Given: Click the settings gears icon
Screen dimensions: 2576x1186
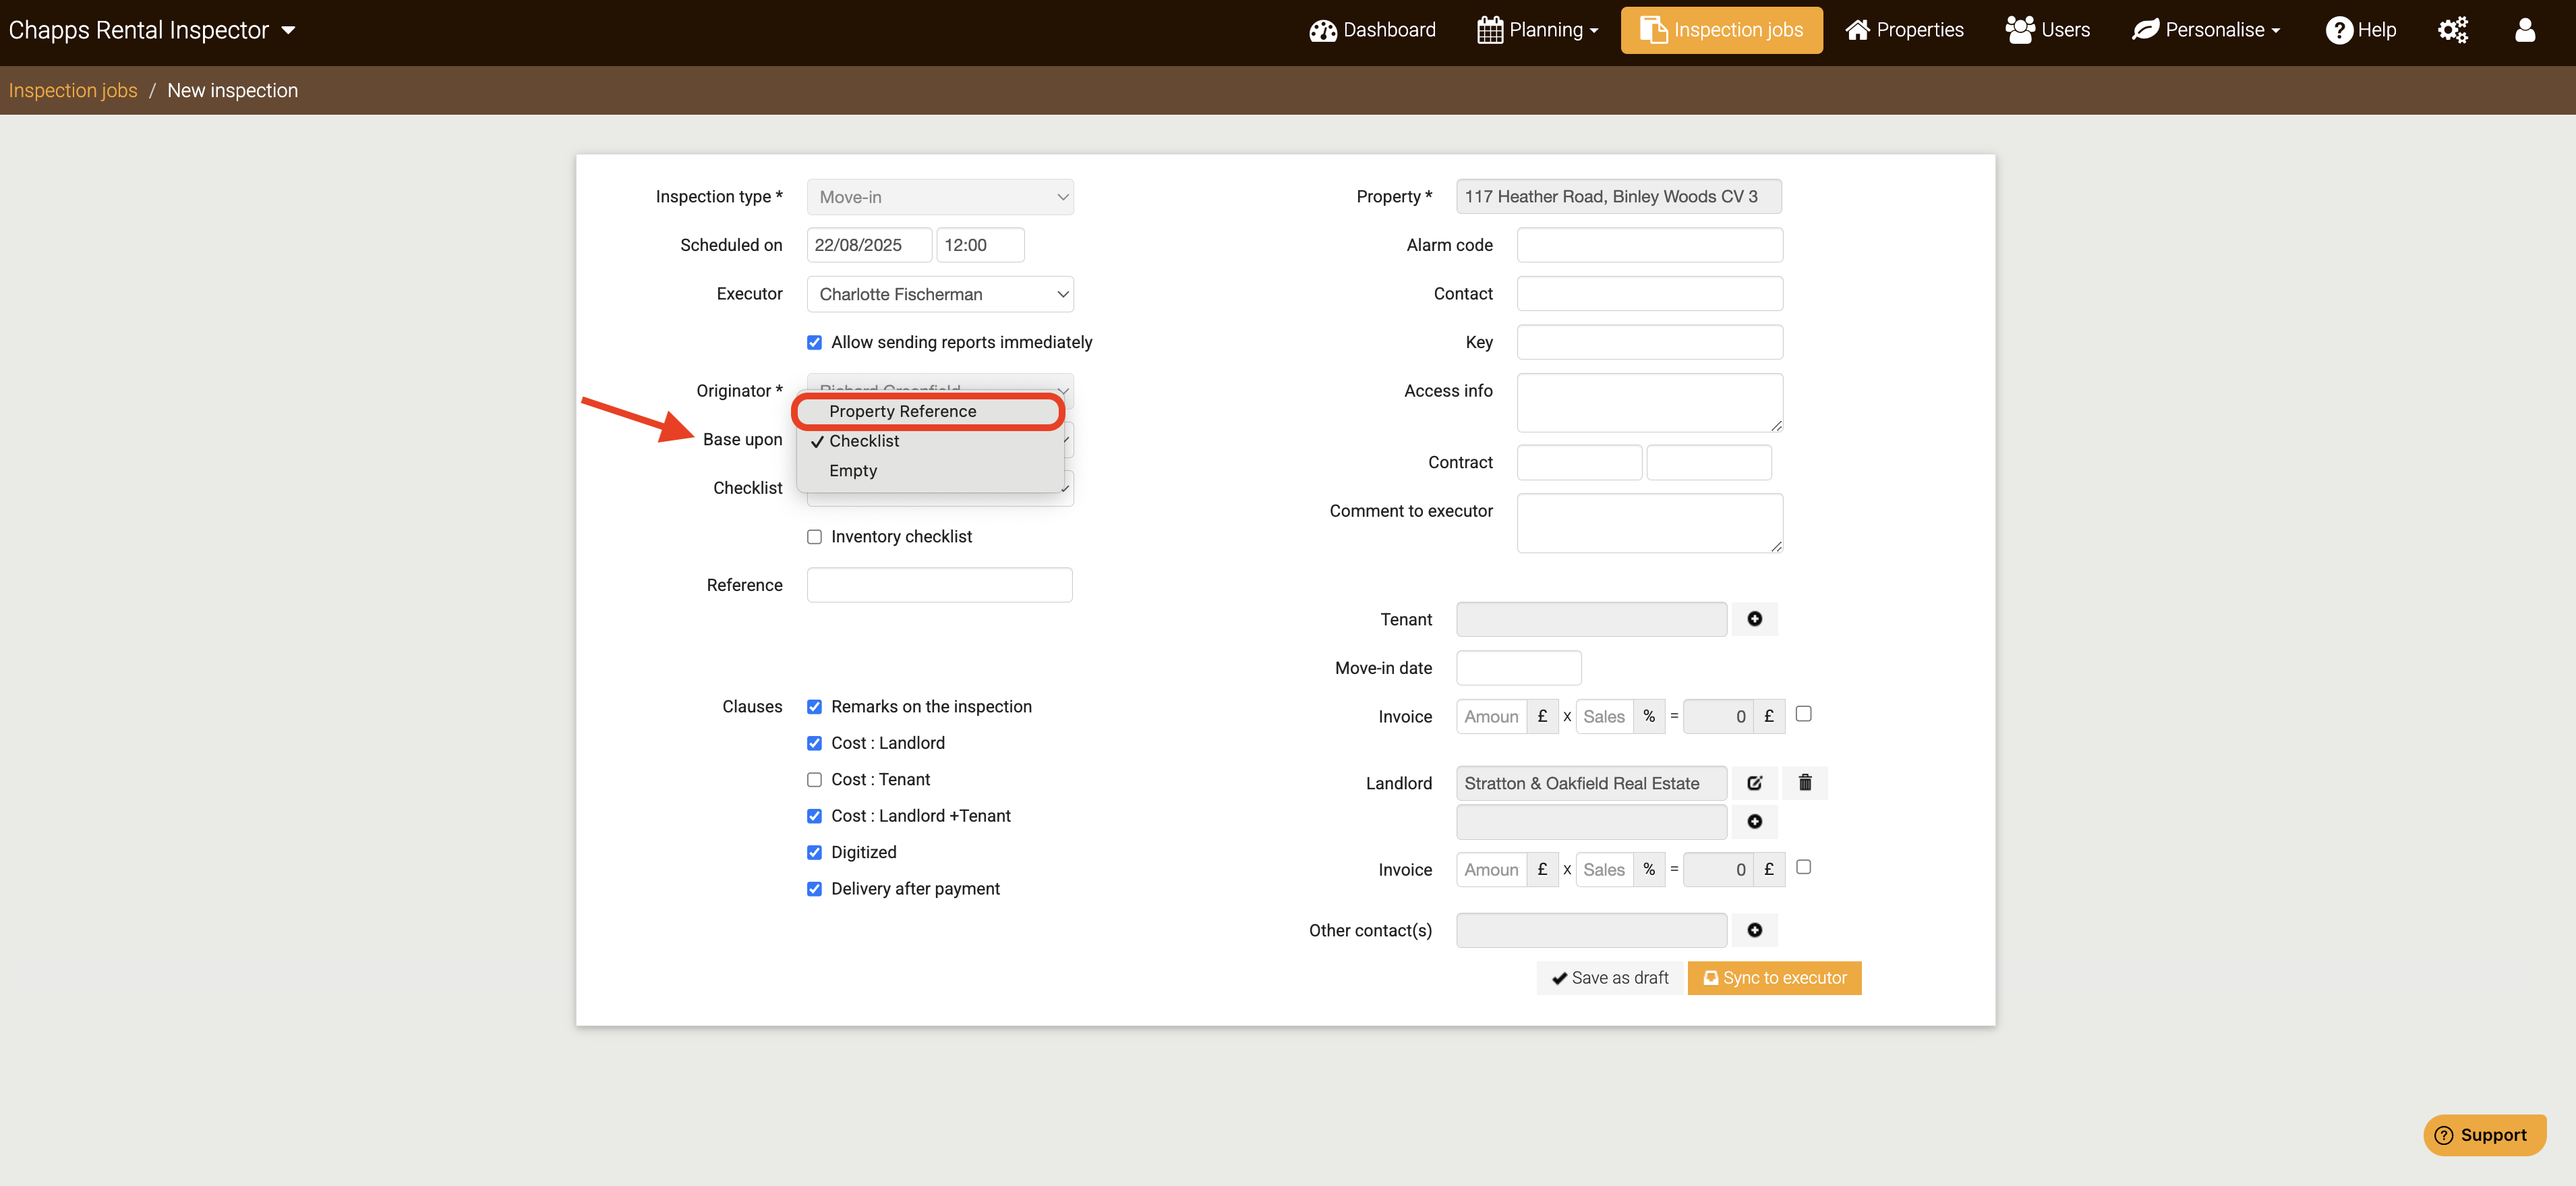Looking at the screenshot, I should [2452, 30].
